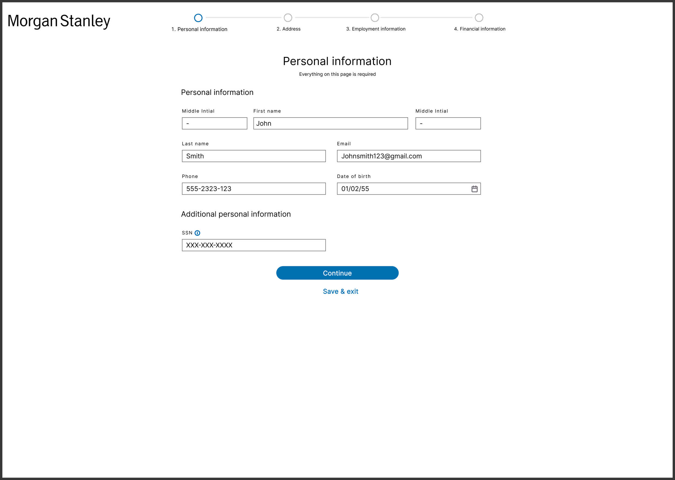Select the Personal information step circle

pos(198,18)
